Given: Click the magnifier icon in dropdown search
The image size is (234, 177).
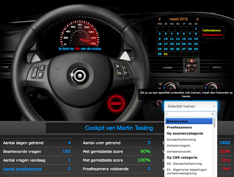Looking at the screenshot, I should 213,114.
